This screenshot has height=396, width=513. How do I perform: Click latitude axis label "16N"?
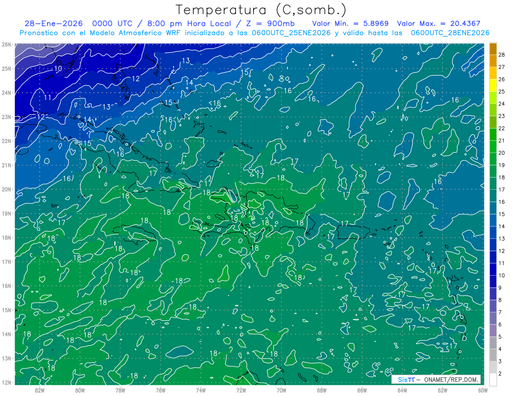[x=6, y=286]
